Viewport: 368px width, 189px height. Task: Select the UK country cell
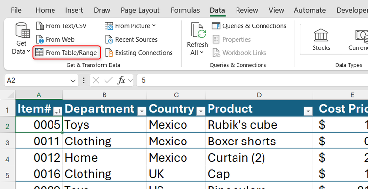coord(176,174)
